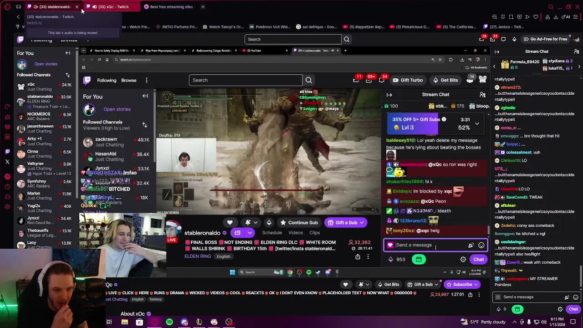Share the xQc stream with share icon
583x328 pixels.
[x=470, y=295]
